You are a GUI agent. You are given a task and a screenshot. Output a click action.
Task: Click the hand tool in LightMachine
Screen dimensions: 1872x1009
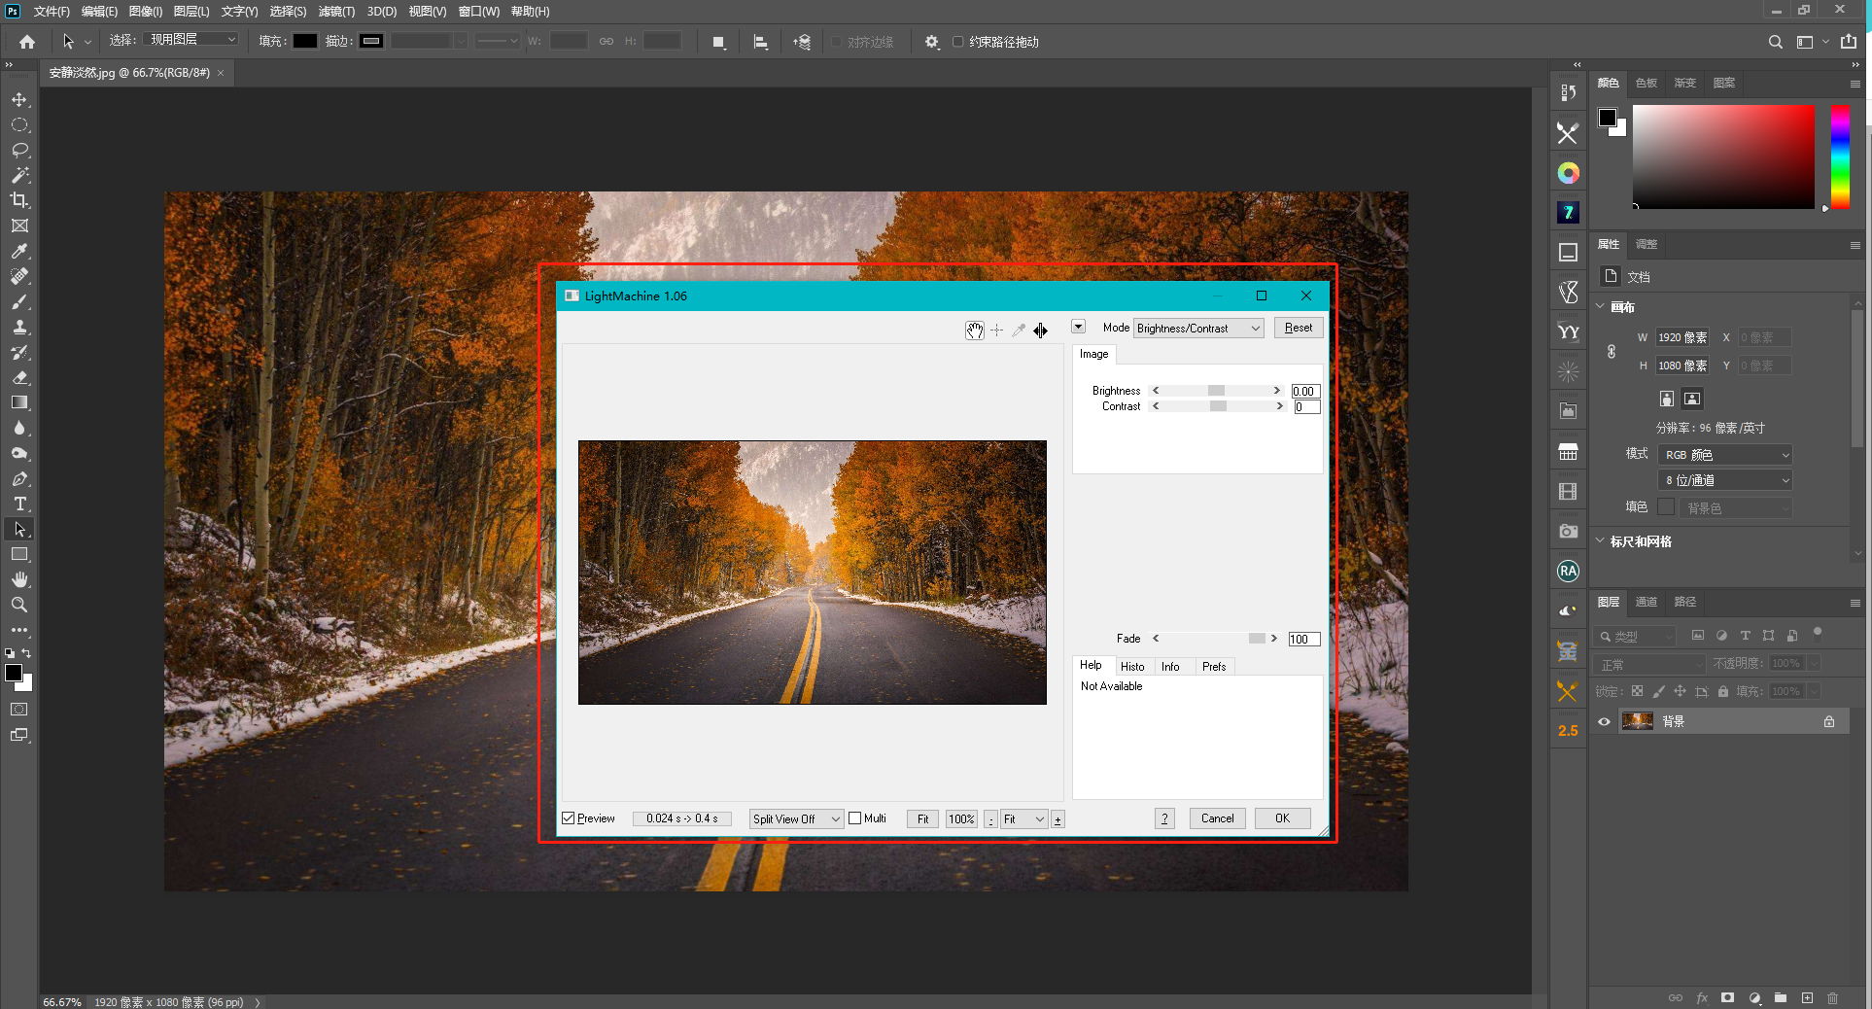click(974, 331)
